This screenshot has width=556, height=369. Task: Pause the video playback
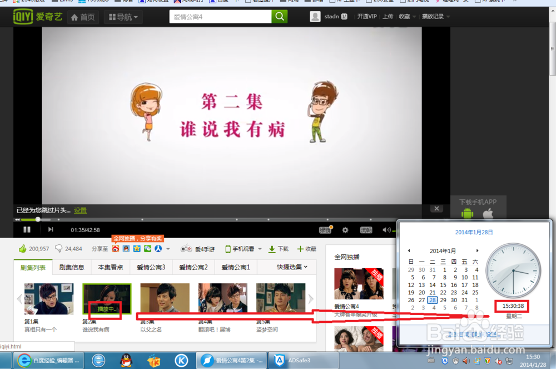pyautogui.click(x=27, y=229)
